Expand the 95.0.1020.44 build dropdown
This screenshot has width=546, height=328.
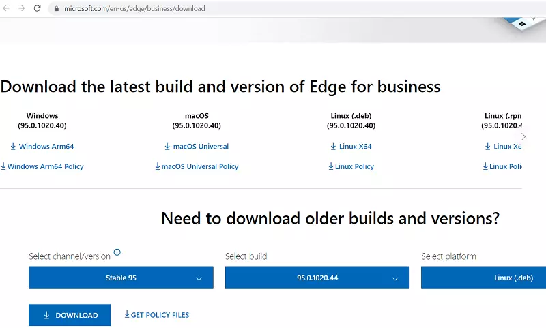(x=317, y=278)
